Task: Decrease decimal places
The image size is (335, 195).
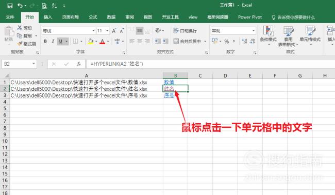Action: pyautogui.click(x=253, y=41)
